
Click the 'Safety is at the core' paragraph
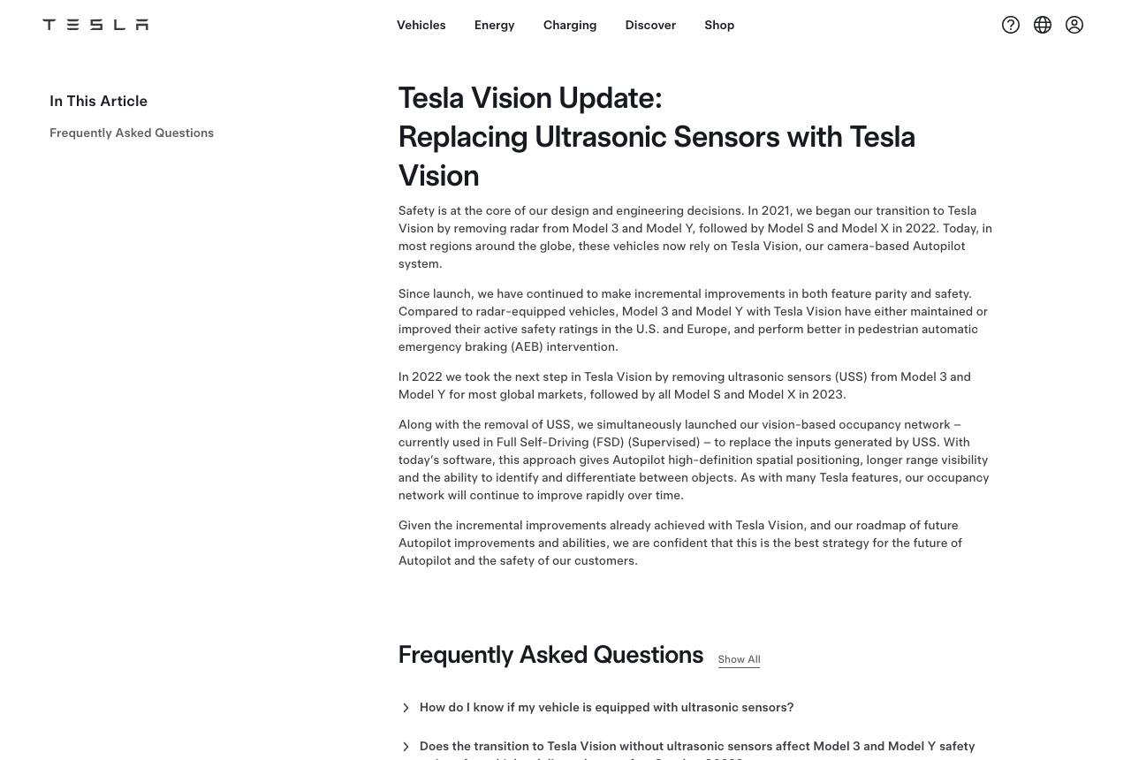(x=695, y=237)
